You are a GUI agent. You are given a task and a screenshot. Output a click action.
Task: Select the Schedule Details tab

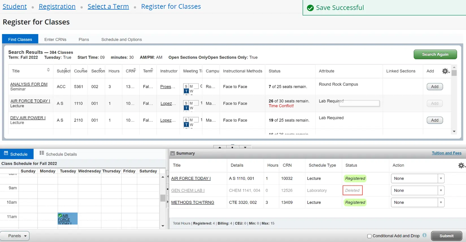[58, 154]
